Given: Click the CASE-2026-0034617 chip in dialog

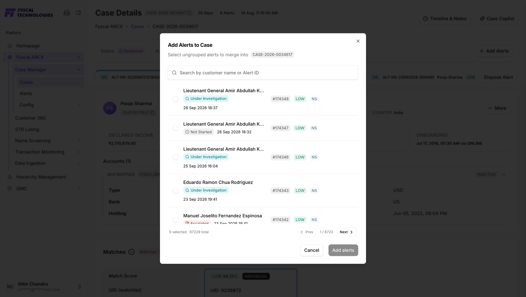Looking at the screenshot, I should tap(272, 55).
